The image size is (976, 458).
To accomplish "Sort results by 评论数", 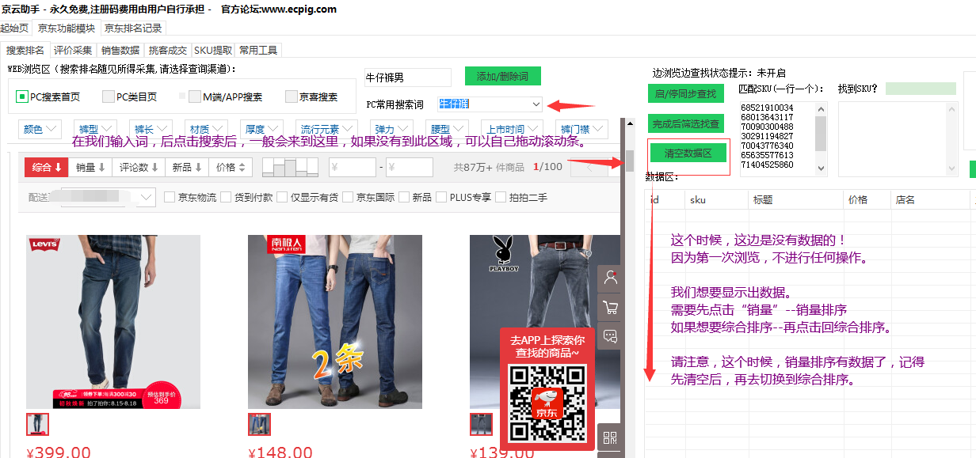I will click(x=139, y=167).
